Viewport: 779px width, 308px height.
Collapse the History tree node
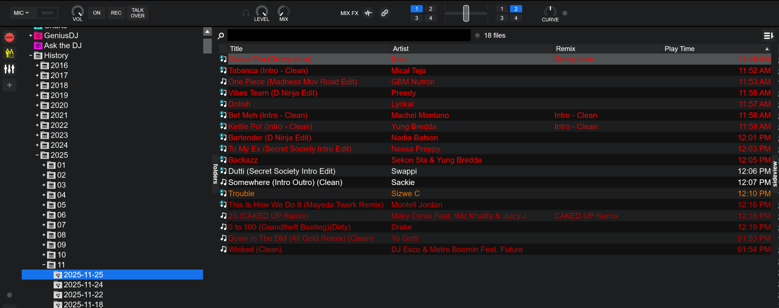[x=31, y=55]
